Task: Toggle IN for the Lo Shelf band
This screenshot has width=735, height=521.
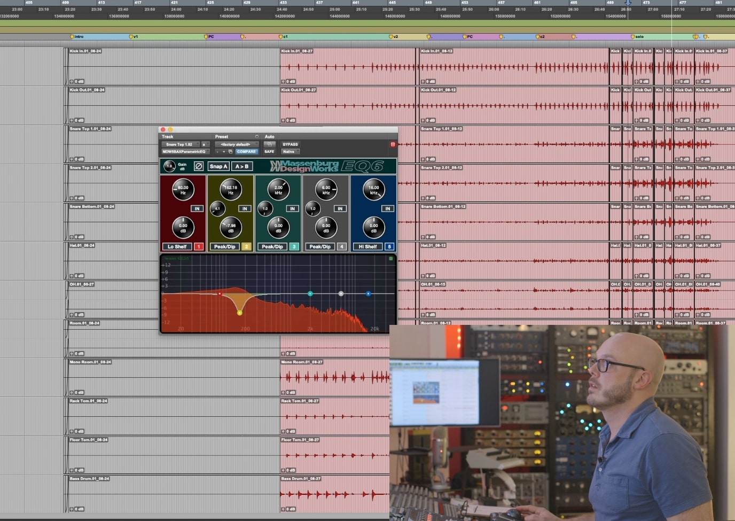Action: [x=197, y=209]
